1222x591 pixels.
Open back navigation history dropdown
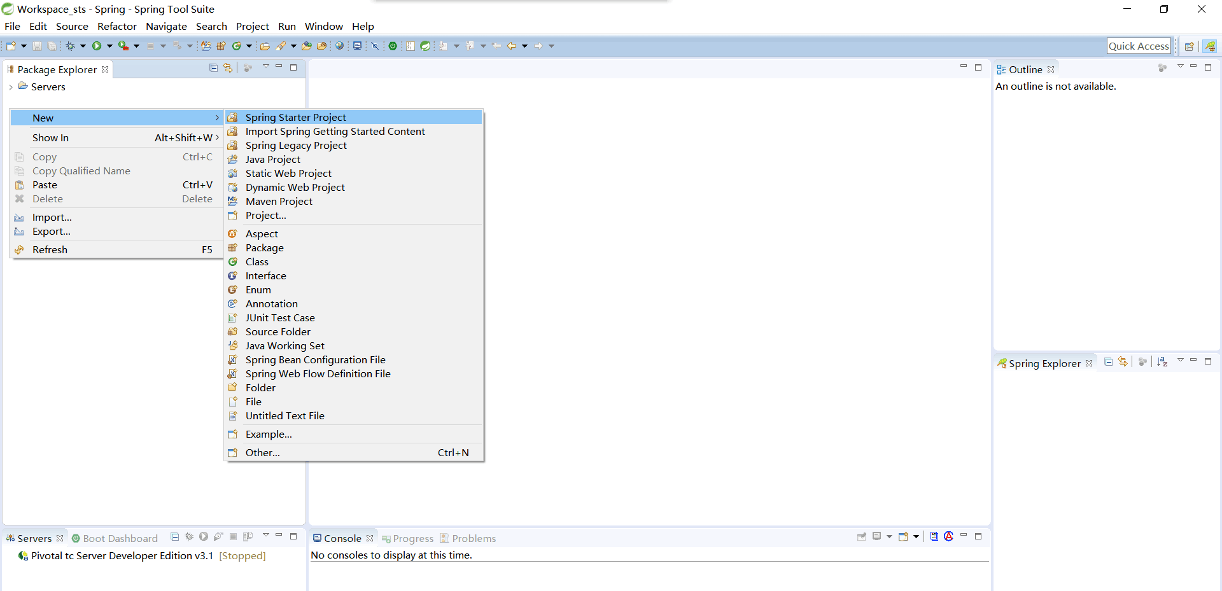coord(524,46)
